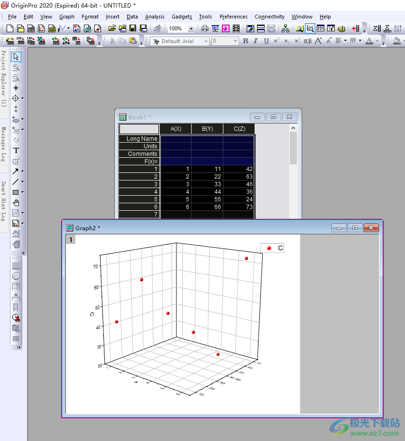The image size is (405, 441).
Task: Click the Open file folder icon
Action: click(x=112, y=29)
